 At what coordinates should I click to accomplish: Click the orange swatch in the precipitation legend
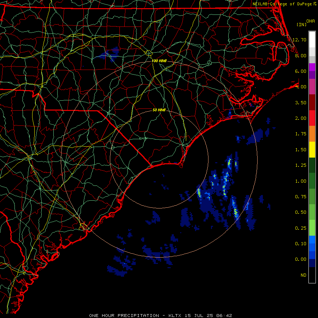click(x=312, y=134)
